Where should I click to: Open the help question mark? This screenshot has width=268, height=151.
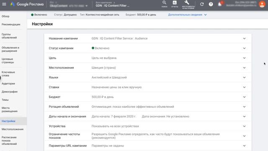(211, 4)
